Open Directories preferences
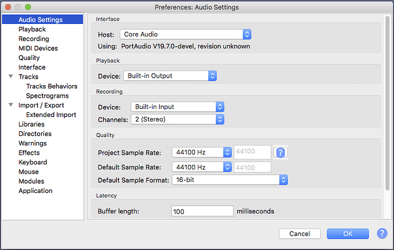This screenshot has width=394, height=250. 35,134
